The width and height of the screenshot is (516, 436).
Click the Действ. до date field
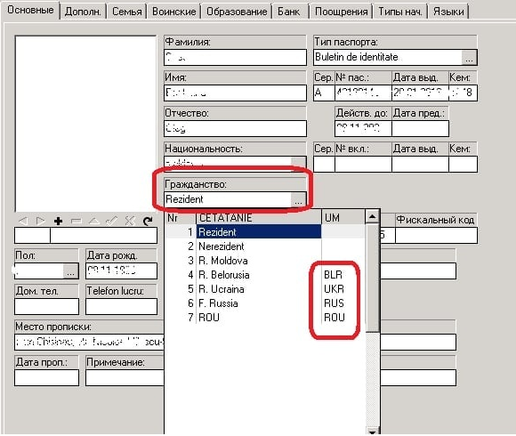click(x=363, y=128)
